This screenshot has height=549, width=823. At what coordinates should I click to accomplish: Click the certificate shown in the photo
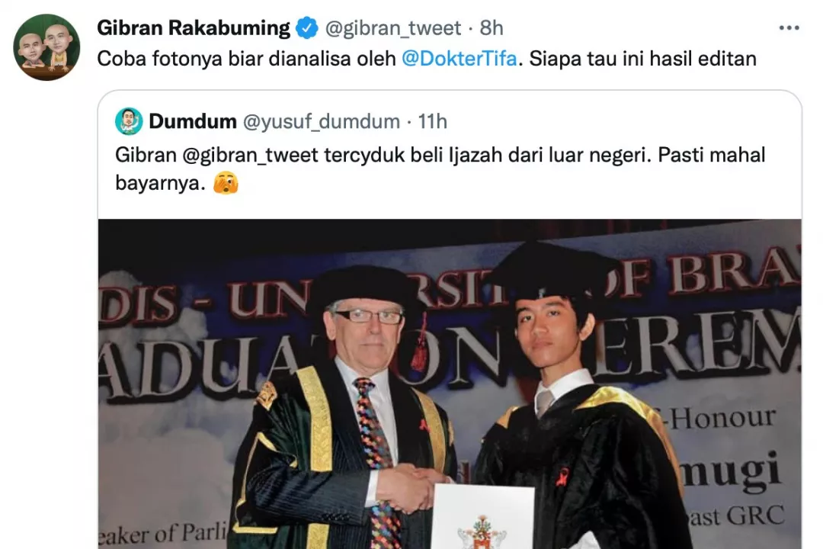(482, 516)
